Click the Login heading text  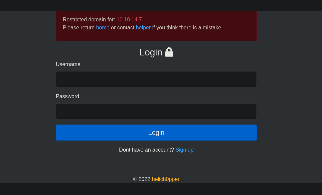click(151, 52)
